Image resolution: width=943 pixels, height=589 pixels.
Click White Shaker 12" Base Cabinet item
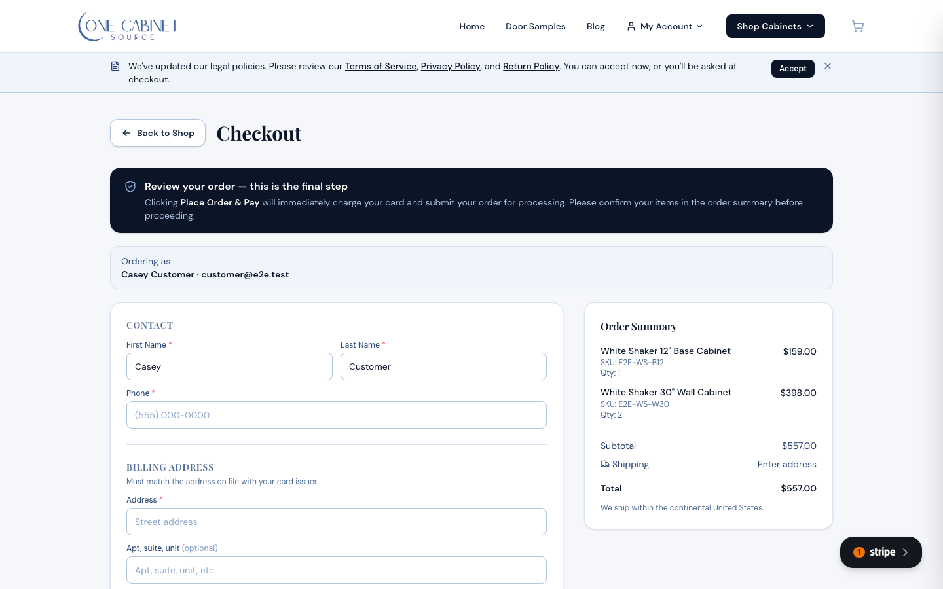(665, 351)
